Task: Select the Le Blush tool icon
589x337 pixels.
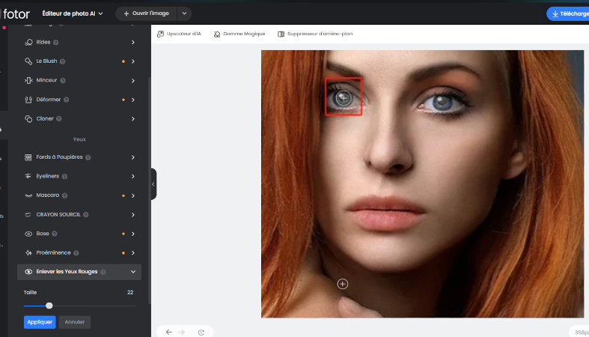Action: pos(28,61)
